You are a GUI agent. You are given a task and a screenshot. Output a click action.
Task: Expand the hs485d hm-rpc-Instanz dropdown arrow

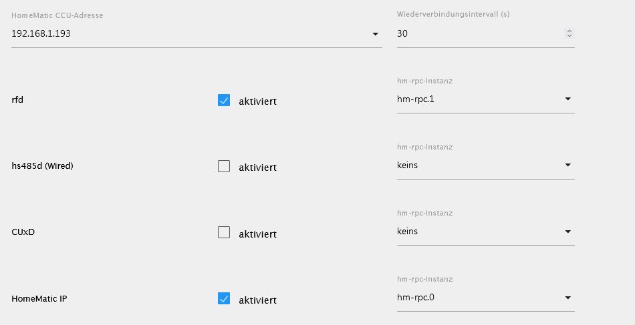pyautogui.click(x=567, y=165)
